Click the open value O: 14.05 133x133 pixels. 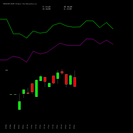pyautogui.click(x=47, y=9)
